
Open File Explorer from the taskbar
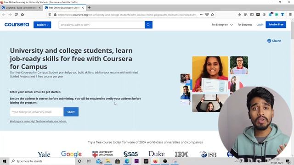coord(108,161)
